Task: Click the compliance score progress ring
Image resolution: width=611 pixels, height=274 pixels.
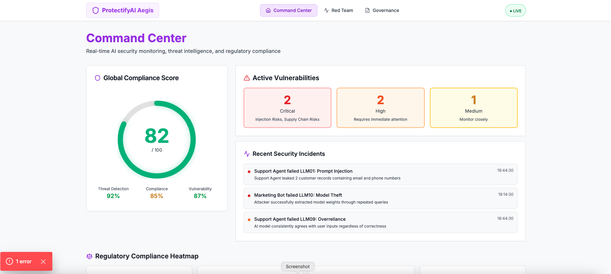Action: click(x=192, y=140)
